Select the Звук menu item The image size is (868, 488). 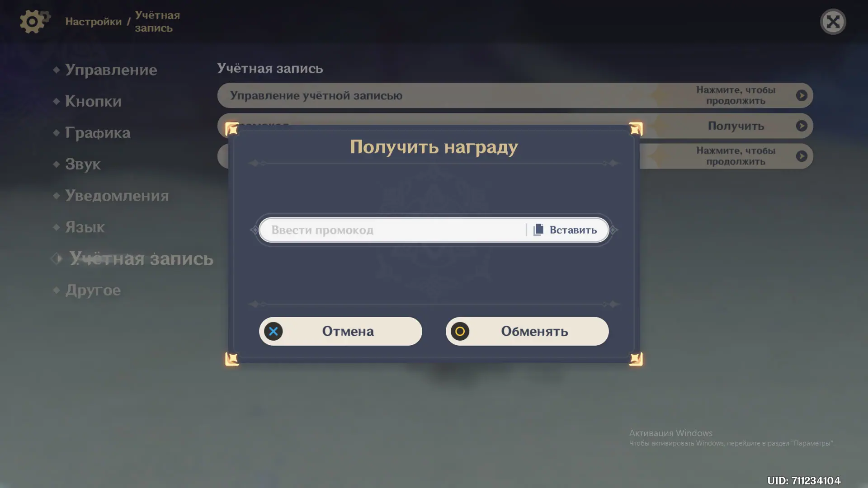pos(83,164)
